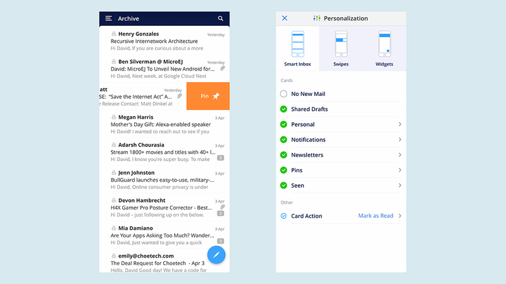
Task: Tap thread count badge on Devon Hambrecht email
Action: pyautogui.click(x=220, y=213)
